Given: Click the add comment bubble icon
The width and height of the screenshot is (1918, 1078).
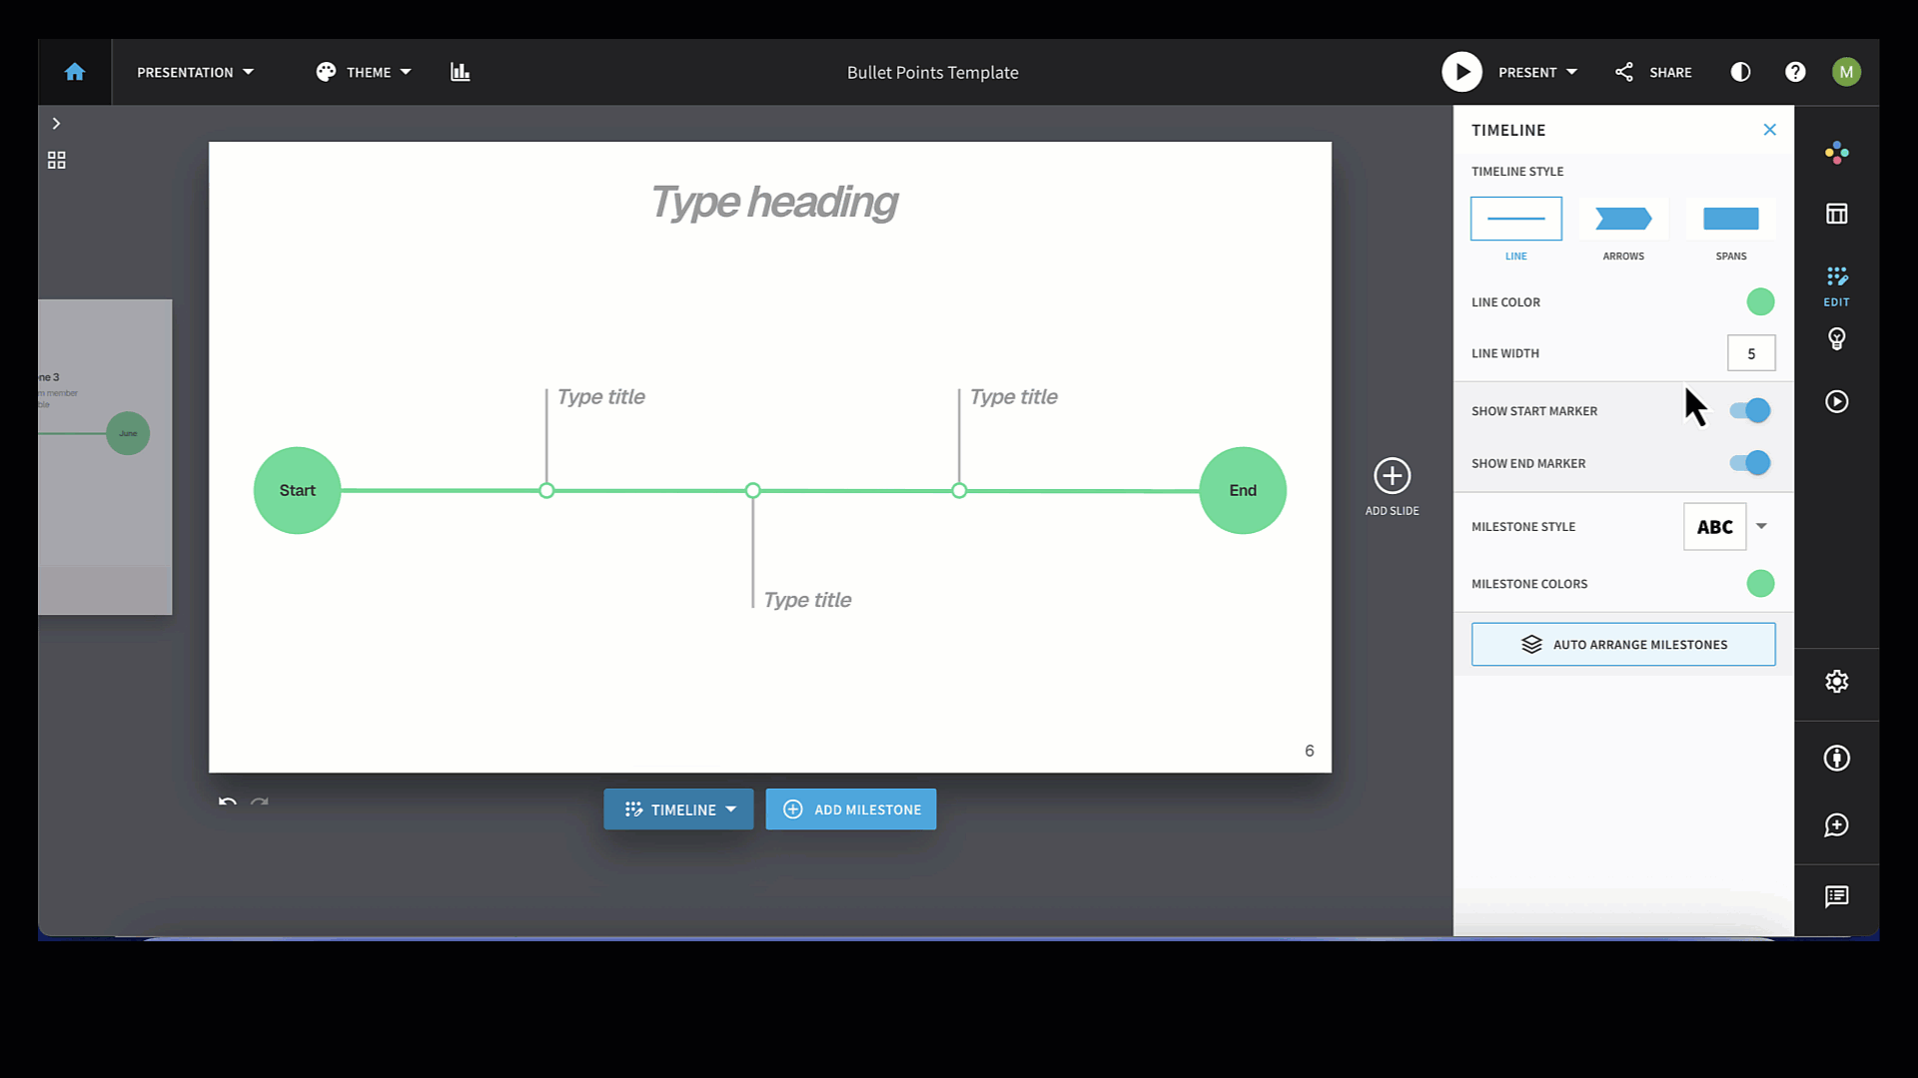Looking at the screenshot, I should coord(1836,824).
